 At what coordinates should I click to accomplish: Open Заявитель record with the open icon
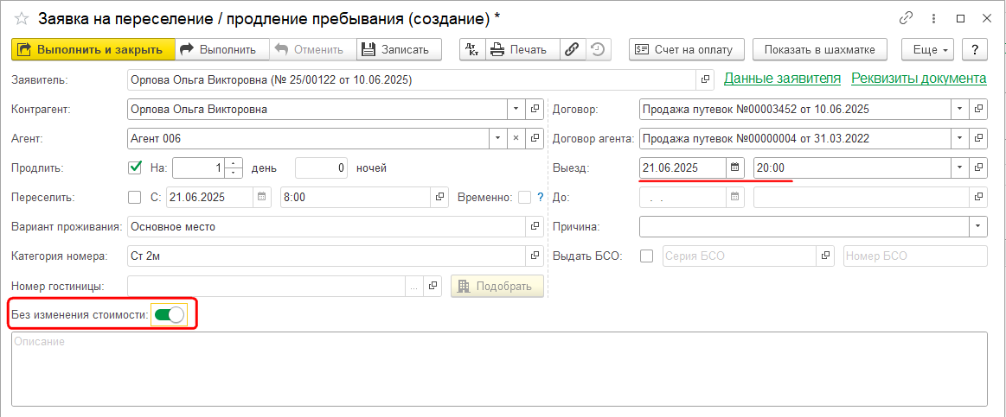pyautogui.click(x=707, y=80)
